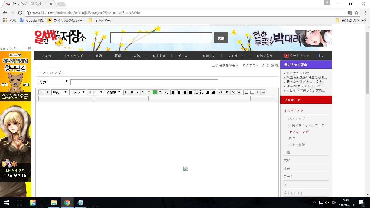
Task: Expand the フォント font dropdown
Action: tap(78, 92)
